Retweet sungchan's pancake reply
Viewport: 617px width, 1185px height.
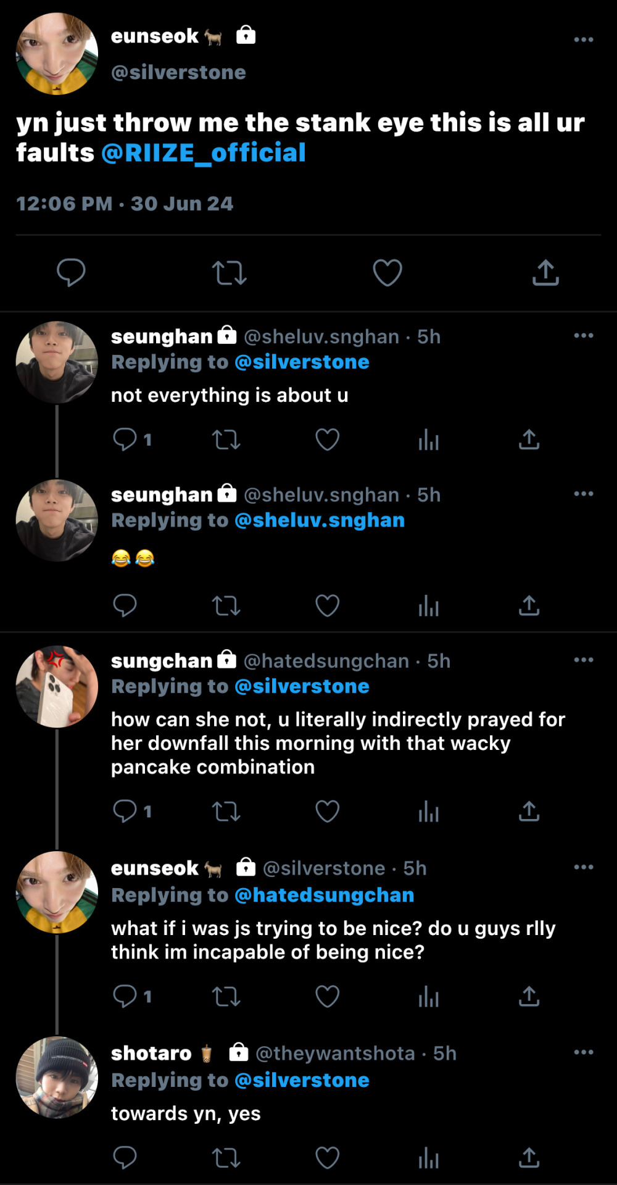point(226,811)
